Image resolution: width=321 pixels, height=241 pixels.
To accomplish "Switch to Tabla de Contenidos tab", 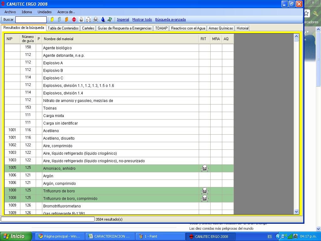I will [63, 28].
